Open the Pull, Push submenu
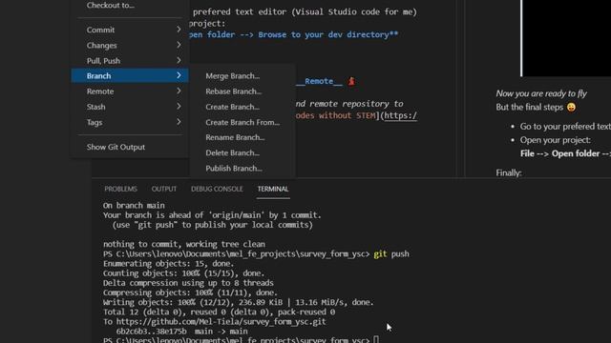 coord(130,61)
